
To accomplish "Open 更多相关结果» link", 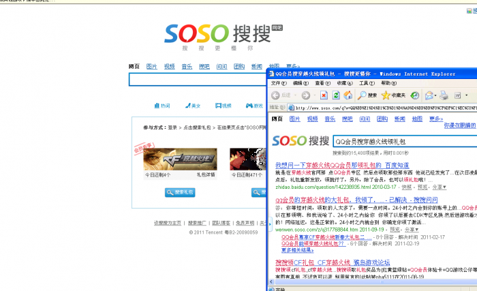I will coord(297,250).
